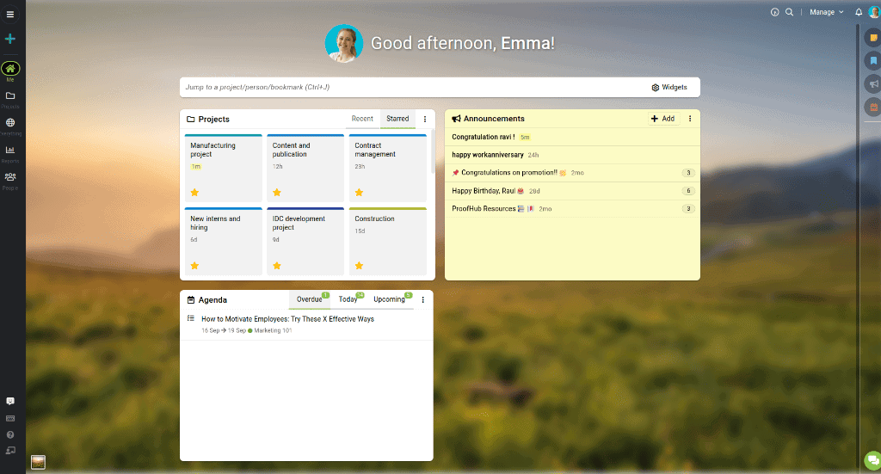Screen dimensions: 881x474
Task: Click comment count 6 on Happy Birthday
Action: click(x=688, y=191)
